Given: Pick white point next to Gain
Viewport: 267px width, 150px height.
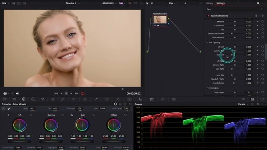Looking at the screenshot, I should pyautogui.click(x=72, y=115).
